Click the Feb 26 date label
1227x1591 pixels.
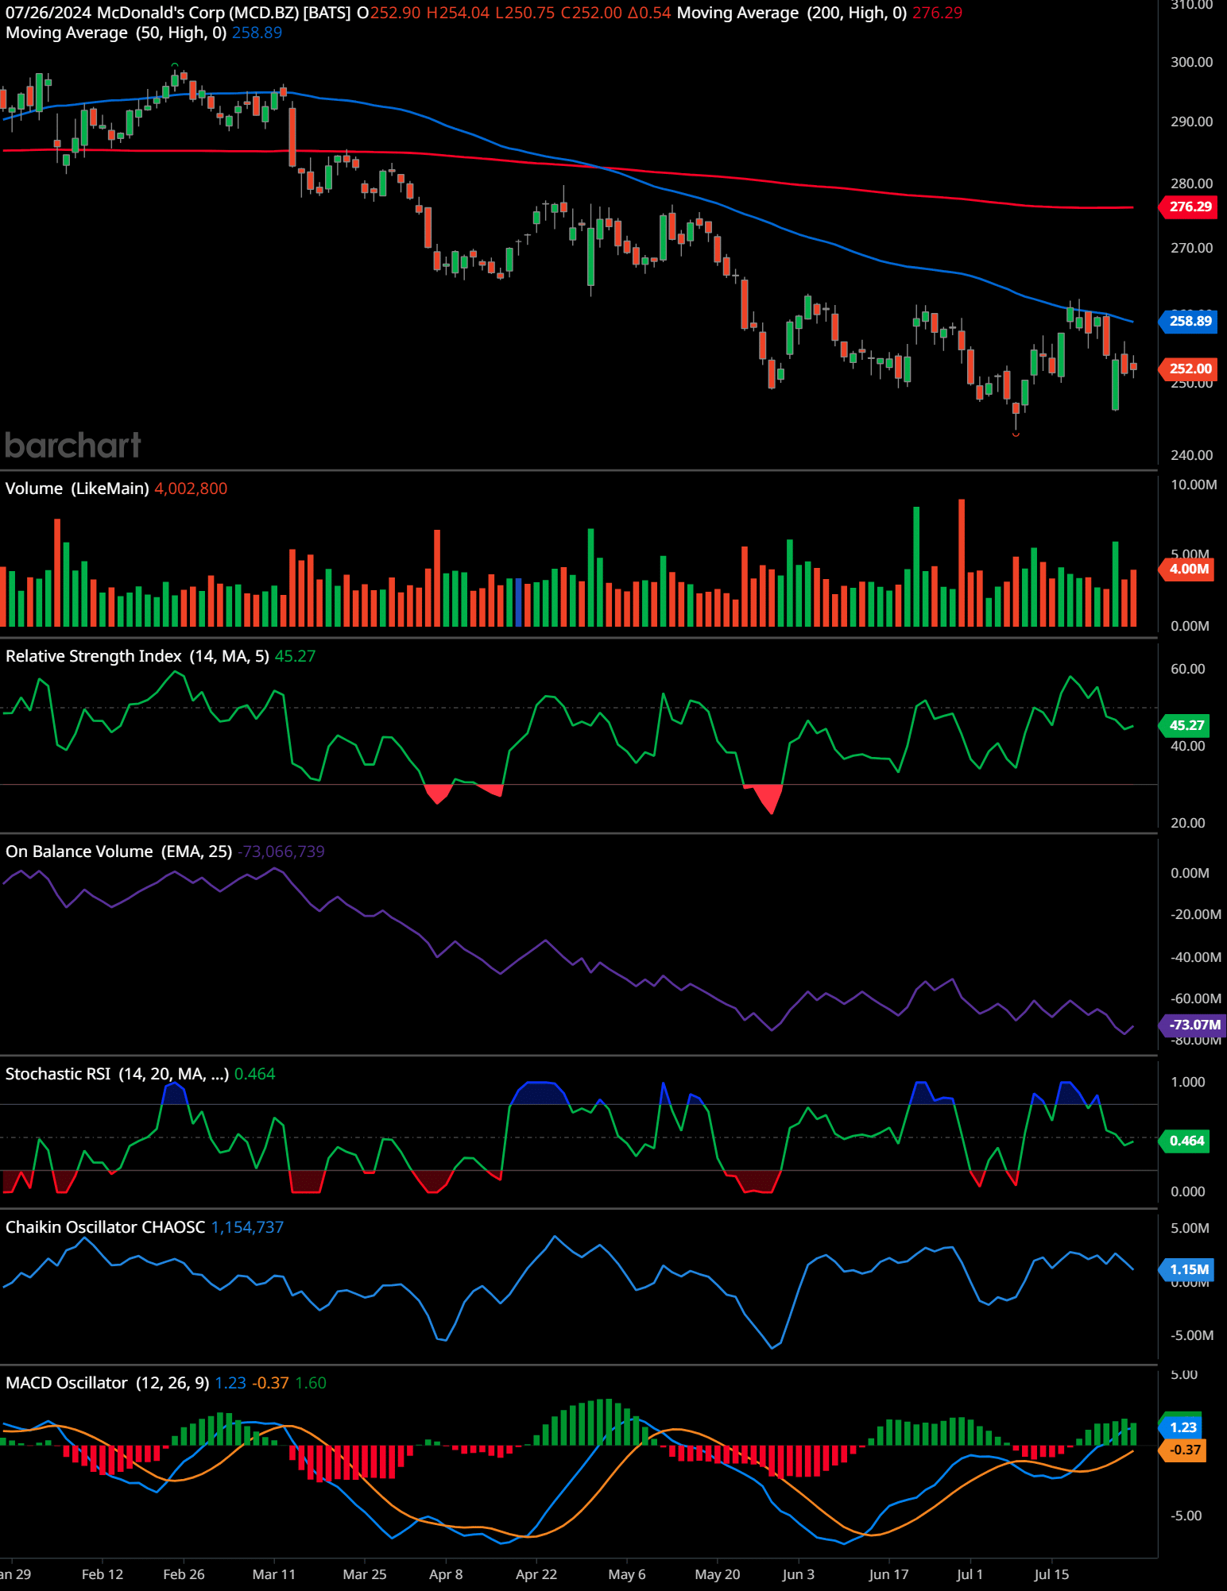(x=184, y=1574)
